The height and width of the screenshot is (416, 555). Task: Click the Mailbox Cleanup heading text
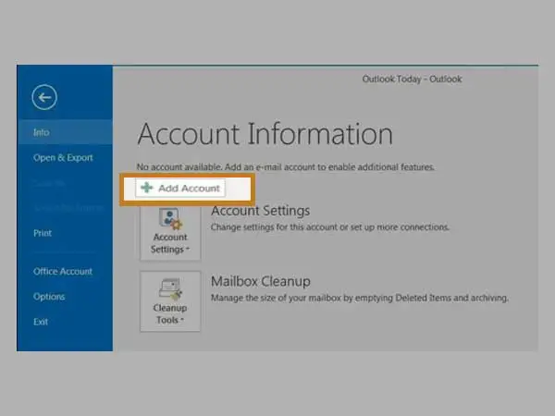tap(261, 282)
